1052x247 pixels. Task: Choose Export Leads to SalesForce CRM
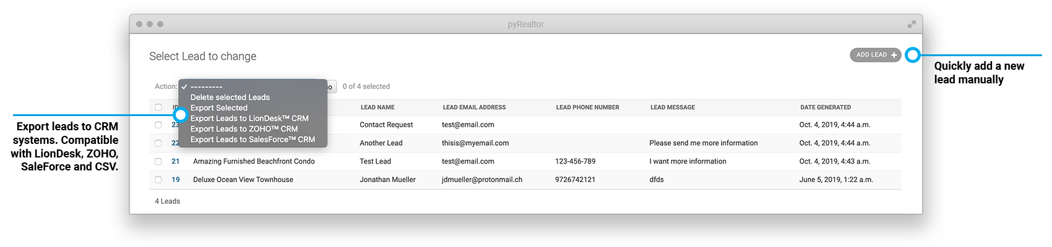tap(252, 140)
